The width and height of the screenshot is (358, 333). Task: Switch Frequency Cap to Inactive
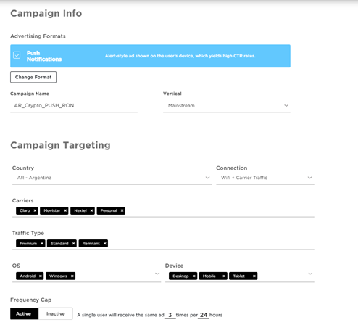[x=56, y=313]
